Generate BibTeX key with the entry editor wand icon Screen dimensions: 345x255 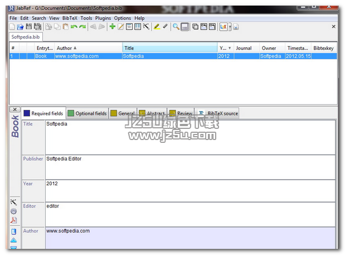(13, 202)
